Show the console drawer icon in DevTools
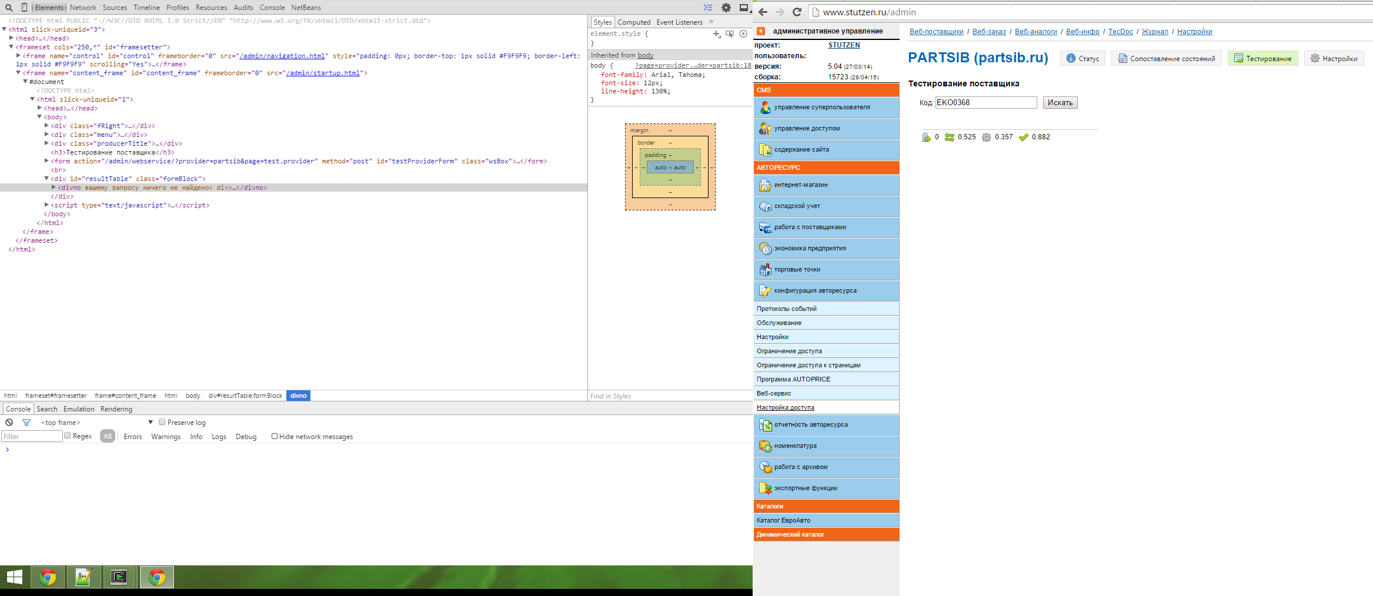The height and width of the screenshot is (596, 1373). click(708, 8)
